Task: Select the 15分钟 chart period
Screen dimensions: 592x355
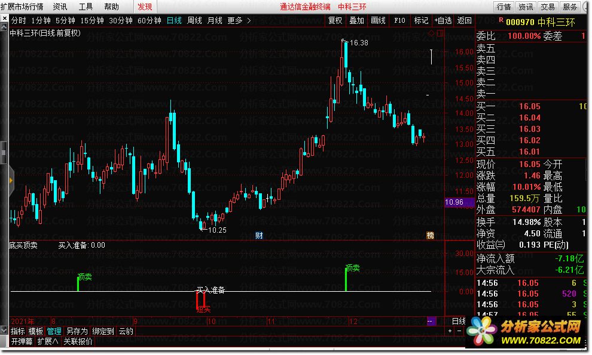Action: coord(92,20)
